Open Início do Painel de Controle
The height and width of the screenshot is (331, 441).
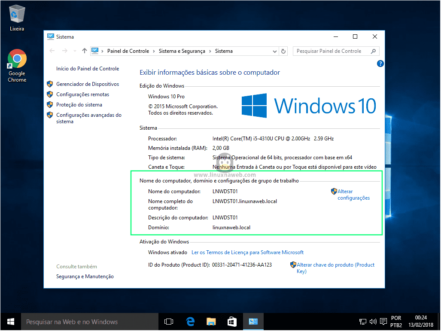[x=88, y=69]
